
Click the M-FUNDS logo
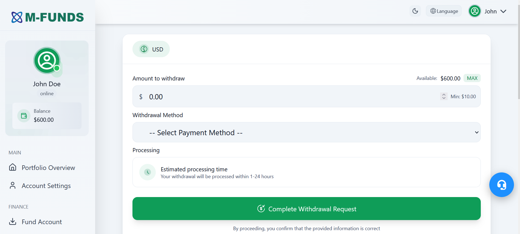(47, 17)
